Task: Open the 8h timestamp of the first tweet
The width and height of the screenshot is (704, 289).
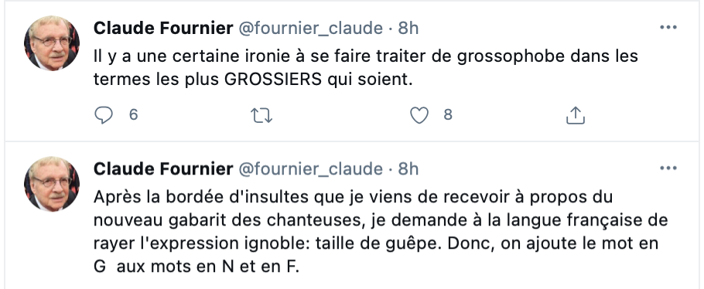Action: click(408, 29)
